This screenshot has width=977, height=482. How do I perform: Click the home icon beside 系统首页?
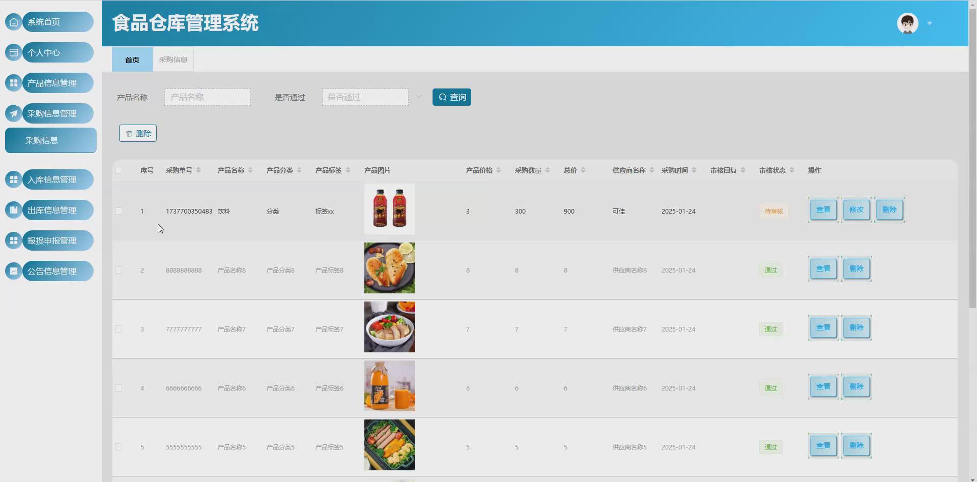[x=14, y=22]
